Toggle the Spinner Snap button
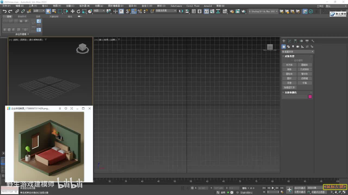Image resolution: width=348 pixels, height=195 pixels. coord(145,11)
